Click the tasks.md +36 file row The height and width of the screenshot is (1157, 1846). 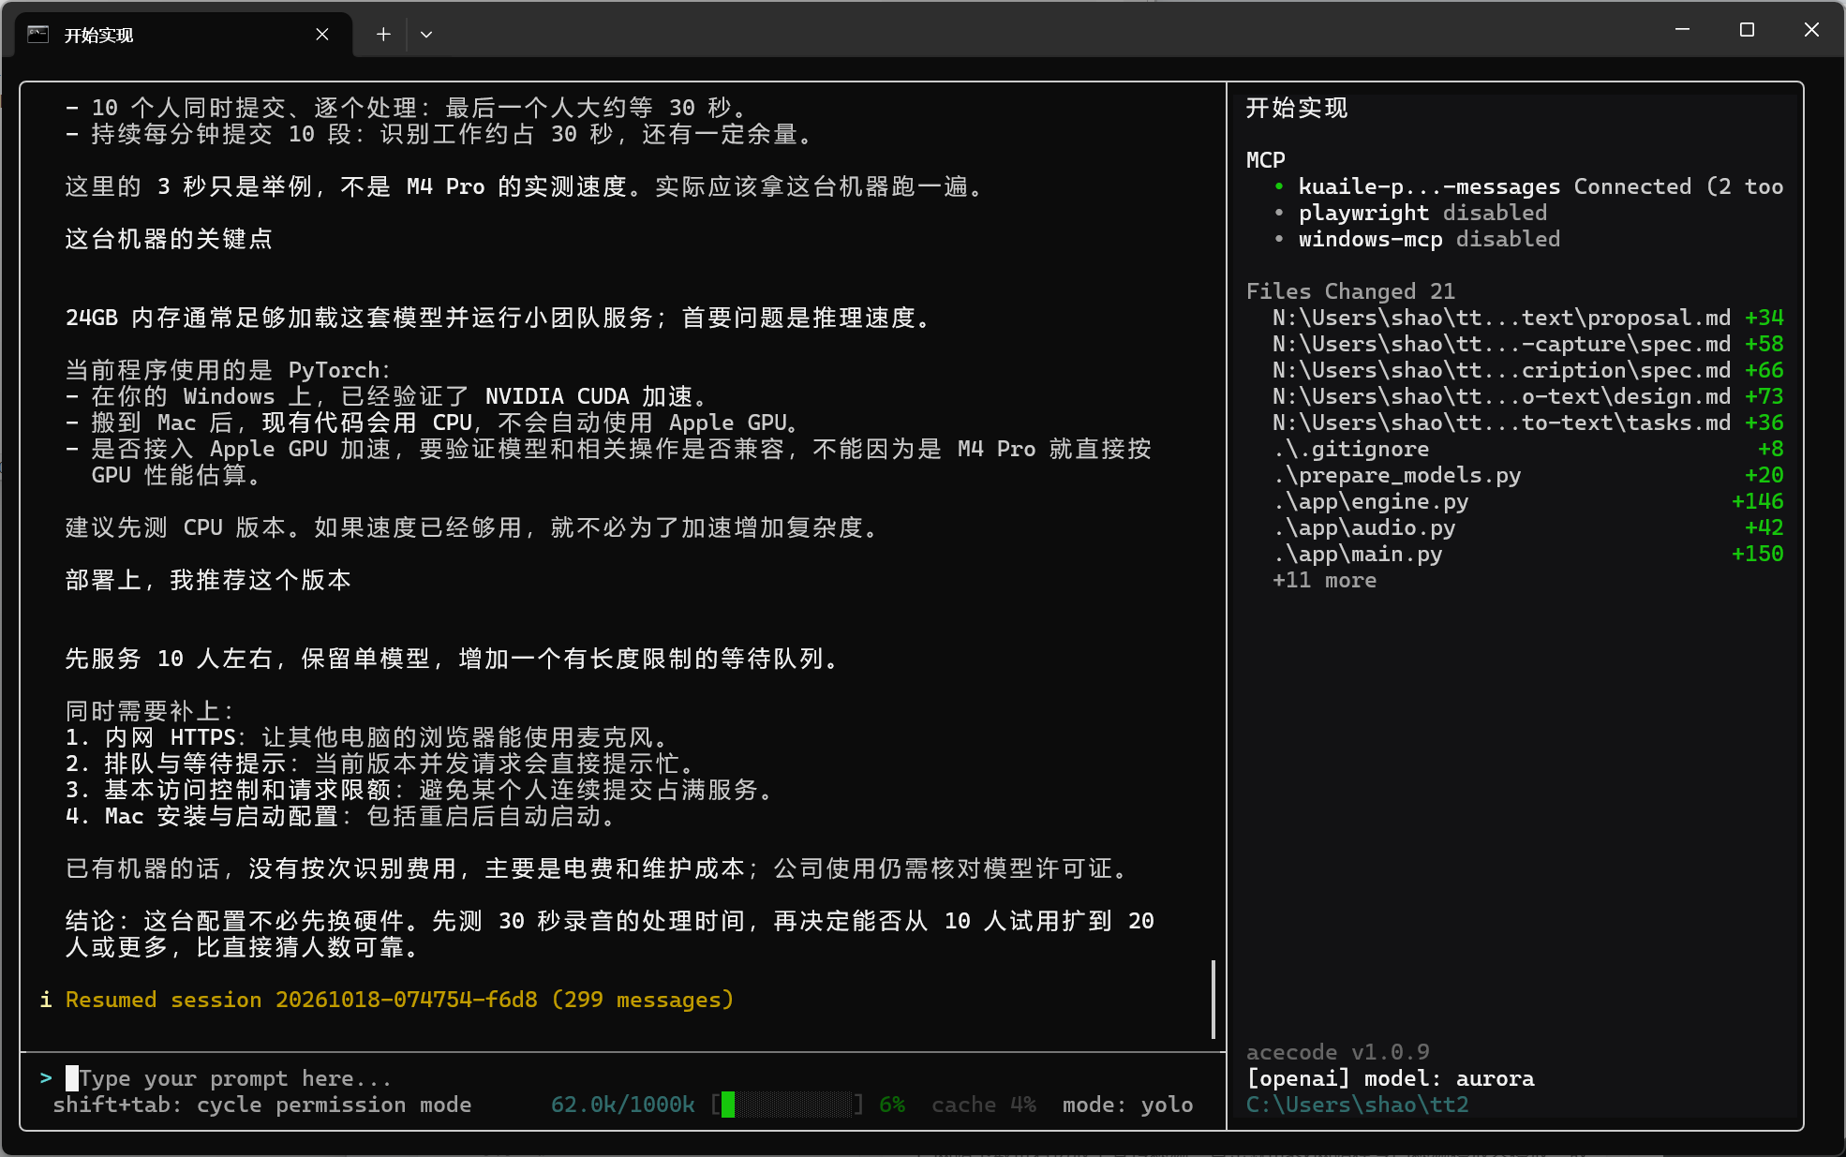click(1528, 423)
